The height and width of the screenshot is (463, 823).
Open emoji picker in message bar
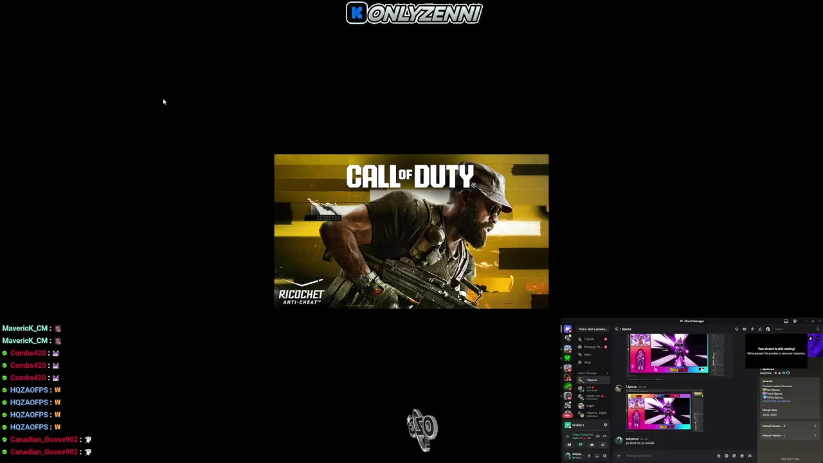(742, 456)
